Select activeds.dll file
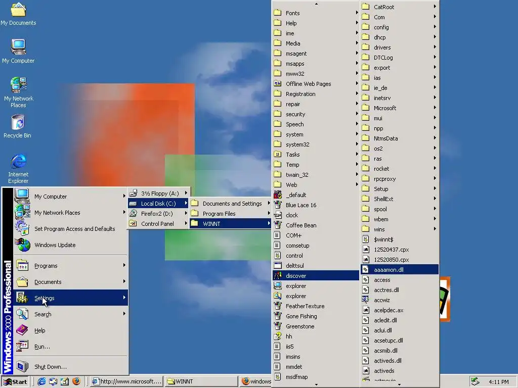The image size is (518, 388). click(400, 361)
